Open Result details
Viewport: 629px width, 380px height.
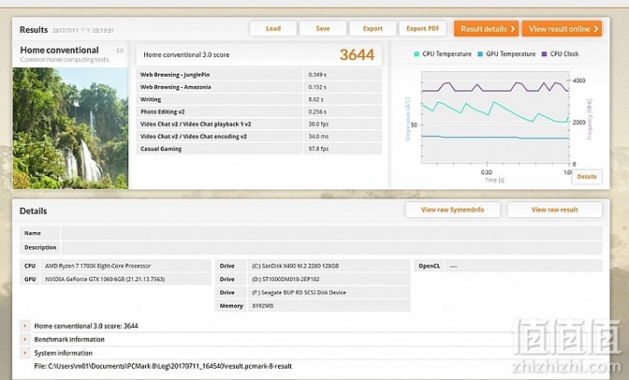tap(486, 29)
